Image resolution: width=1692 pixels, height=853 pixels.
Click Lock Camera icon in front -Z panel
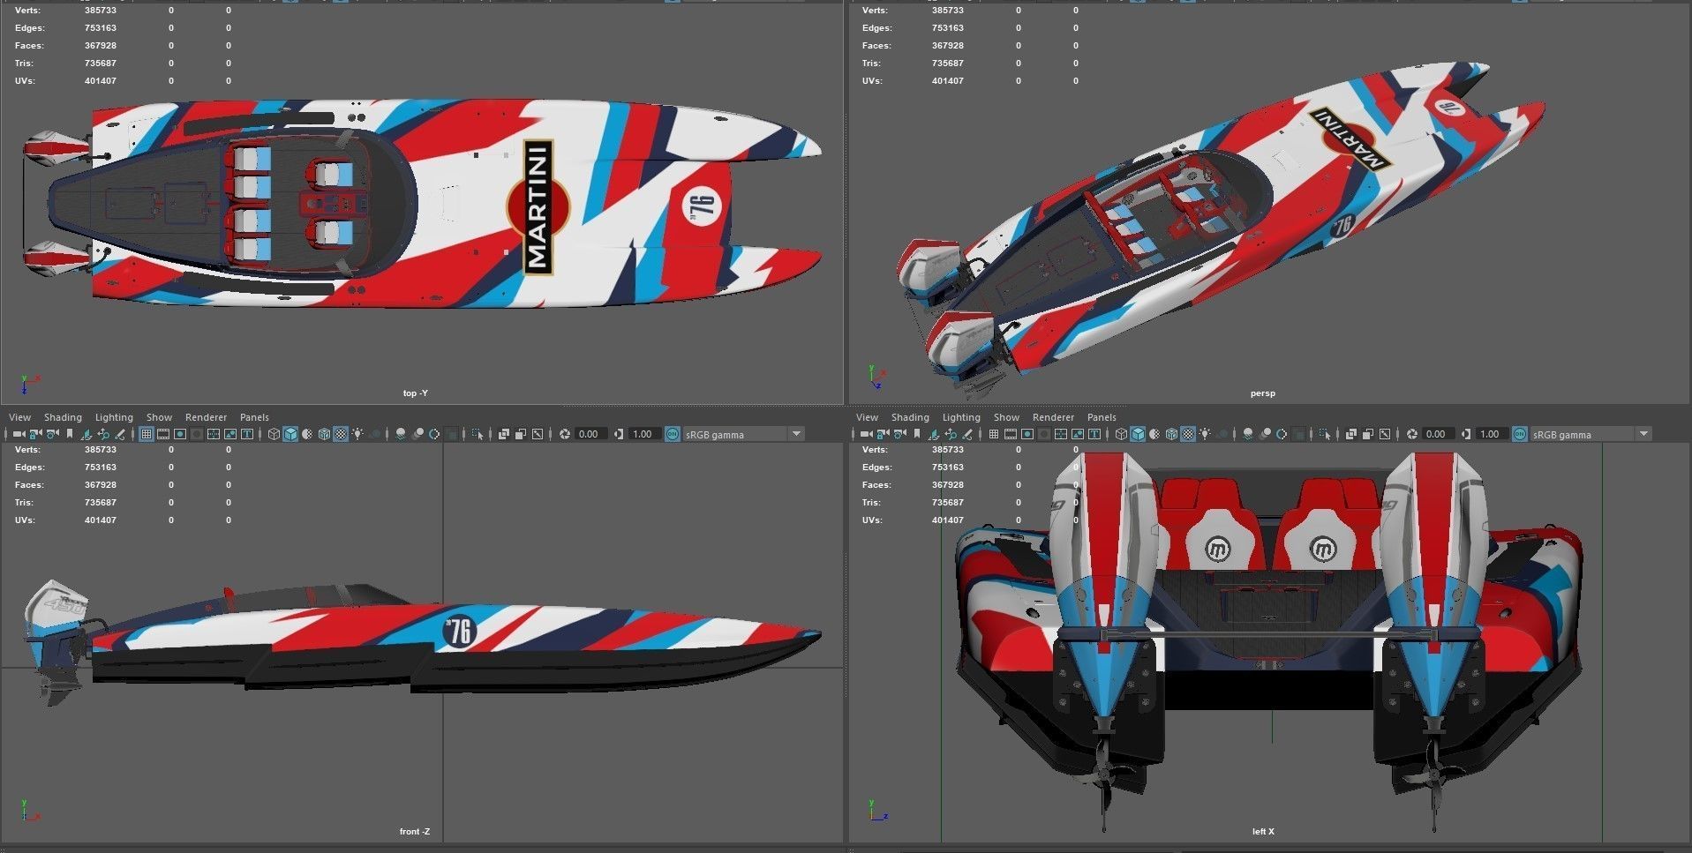(35, 434)
